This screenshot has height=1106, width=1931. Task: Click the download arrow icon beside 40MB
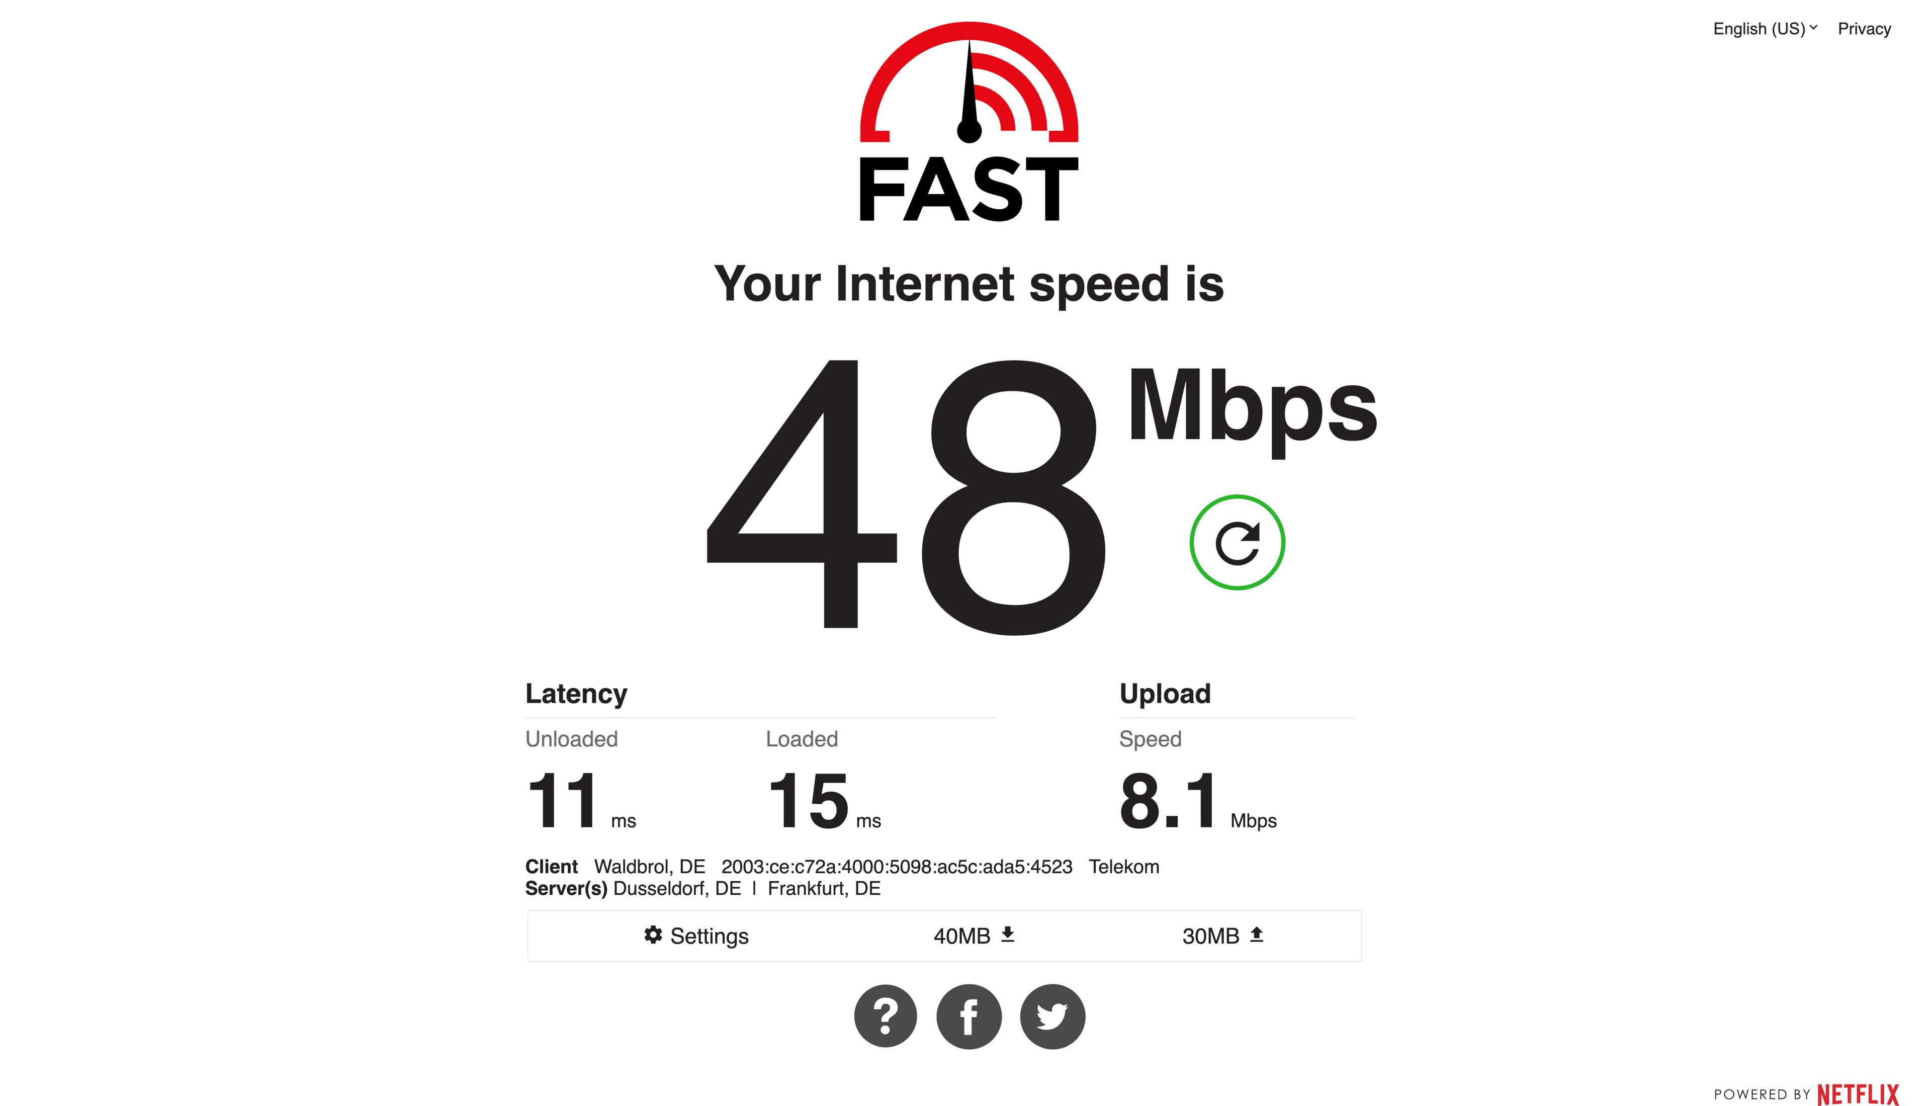[x=1008, y=934]
